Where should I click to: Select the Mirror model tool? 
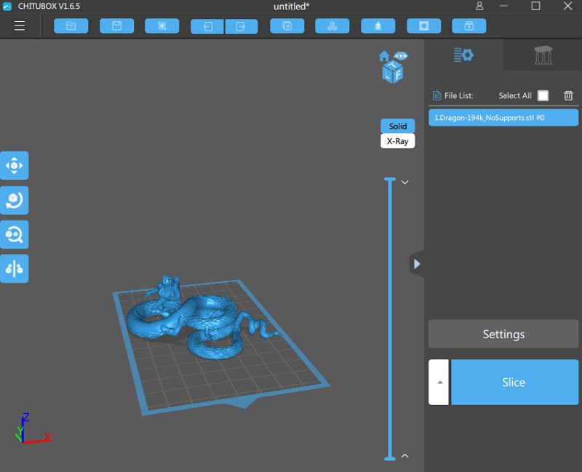15,268
